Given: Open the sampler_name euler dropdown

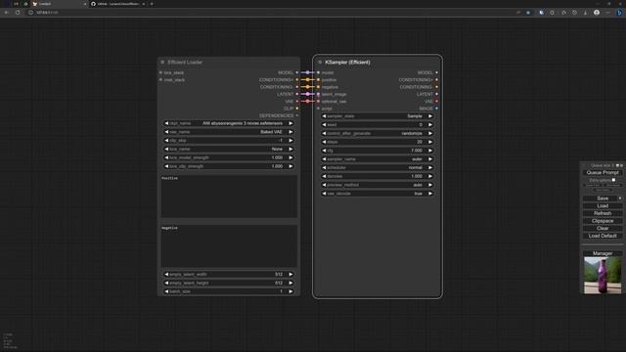Looking at the screenshot, I should pyautogui.click(x=378, y=159).
